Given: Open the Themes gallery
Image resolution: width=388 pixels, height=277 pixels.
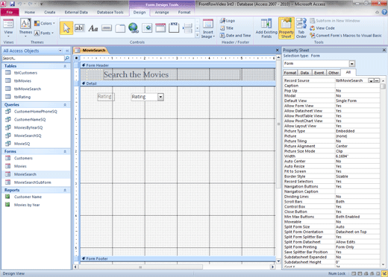Looking at the screenshot, I should tap(25, 28).
